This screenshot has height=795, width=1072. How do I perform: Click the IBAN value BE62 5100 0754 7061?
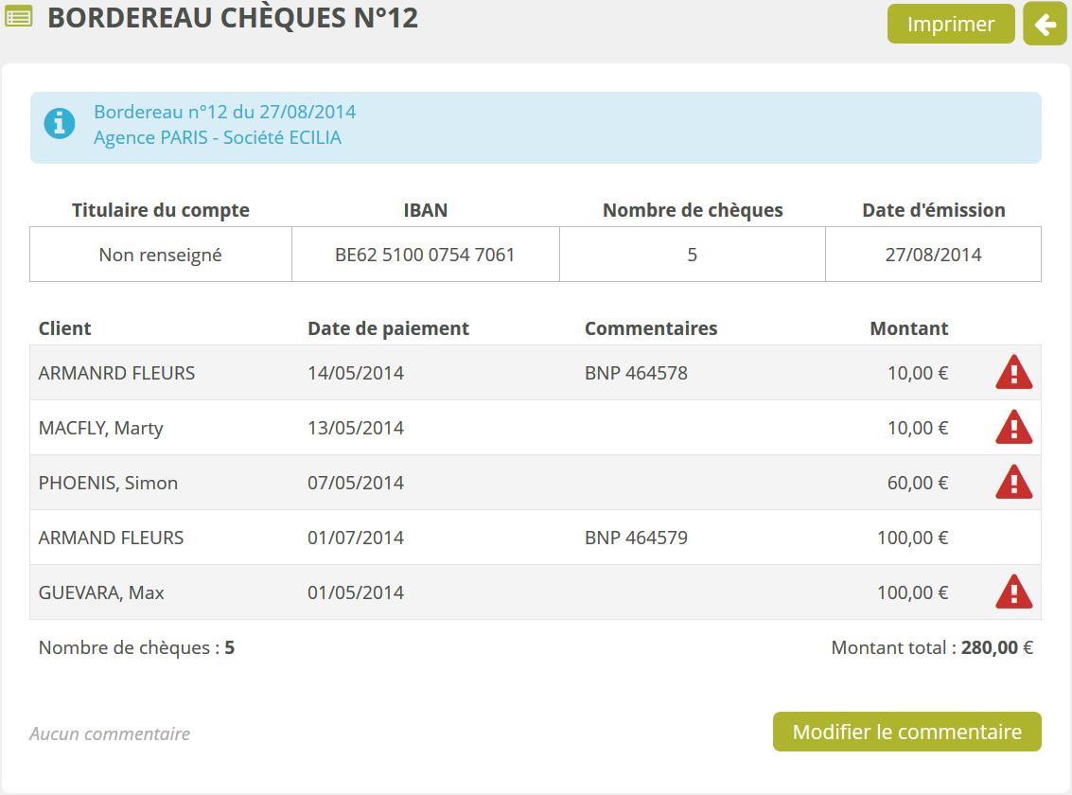425,255
